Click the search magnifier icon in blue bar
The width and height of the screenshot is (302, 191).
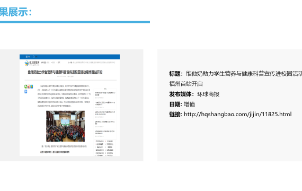tap(34, 57)
